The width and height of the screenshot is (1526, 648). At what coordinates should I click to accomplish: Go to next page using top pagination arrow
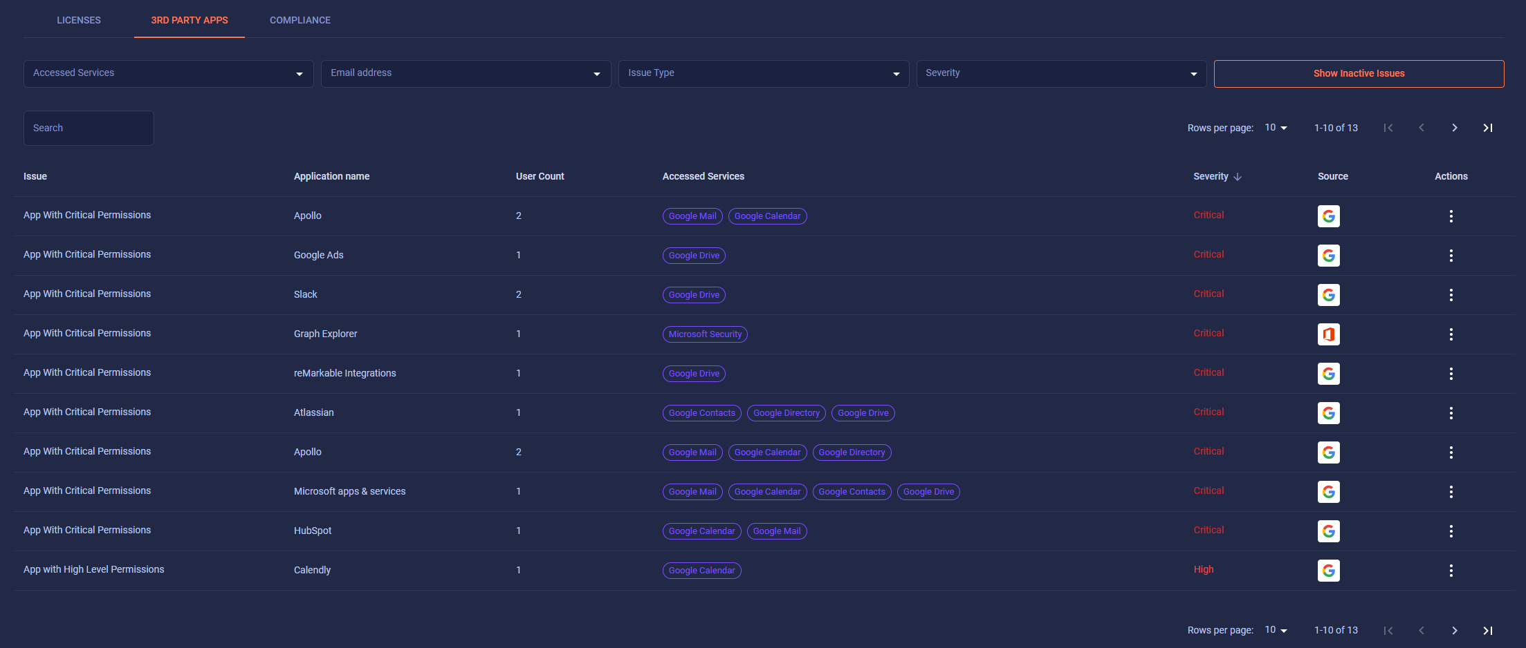click(1454, 128)
